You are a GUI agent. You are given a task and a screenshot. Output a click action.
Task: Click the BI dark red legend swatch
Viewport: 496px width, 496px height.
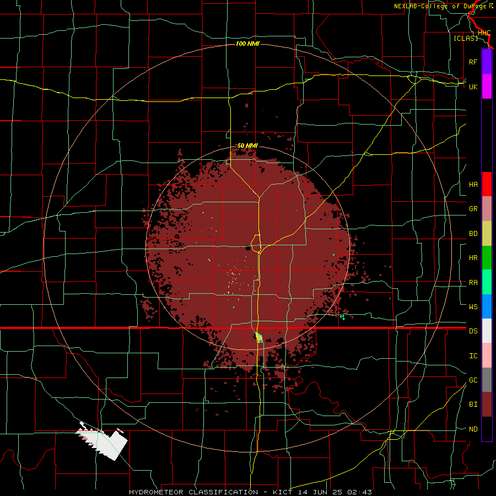tap(487, 405)
